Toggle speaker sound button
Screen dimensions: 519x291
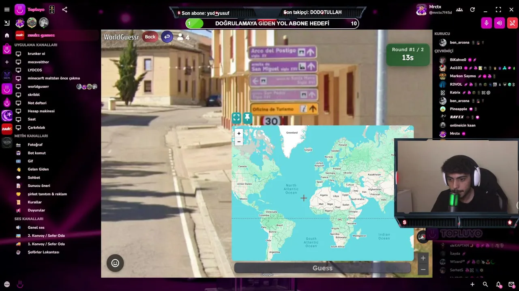[x=500, y=23]
